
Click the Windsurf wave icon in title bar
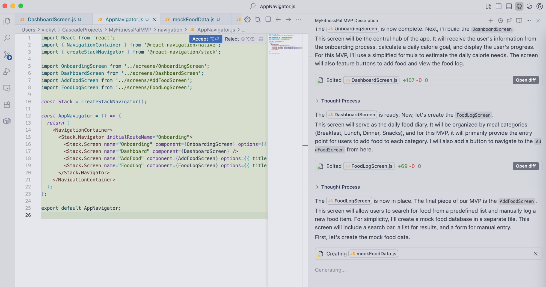pos(529,6)
